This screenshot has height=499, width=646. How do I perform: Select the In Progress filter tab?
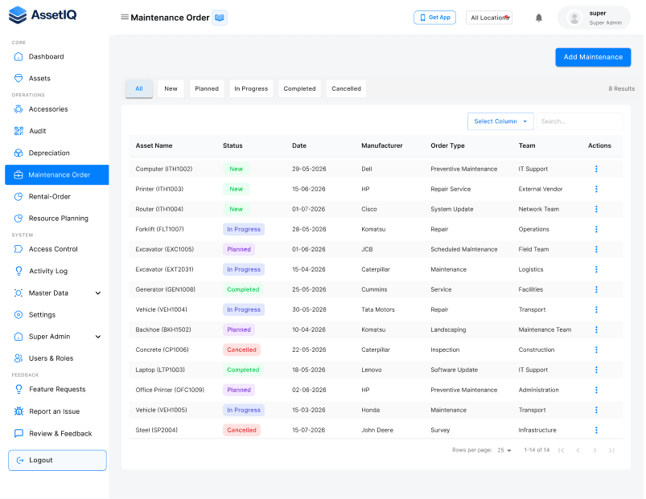click(x=251, y=88)
